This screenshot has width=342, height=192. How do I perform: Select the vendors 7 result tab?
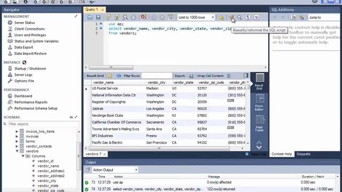point(94,154)
